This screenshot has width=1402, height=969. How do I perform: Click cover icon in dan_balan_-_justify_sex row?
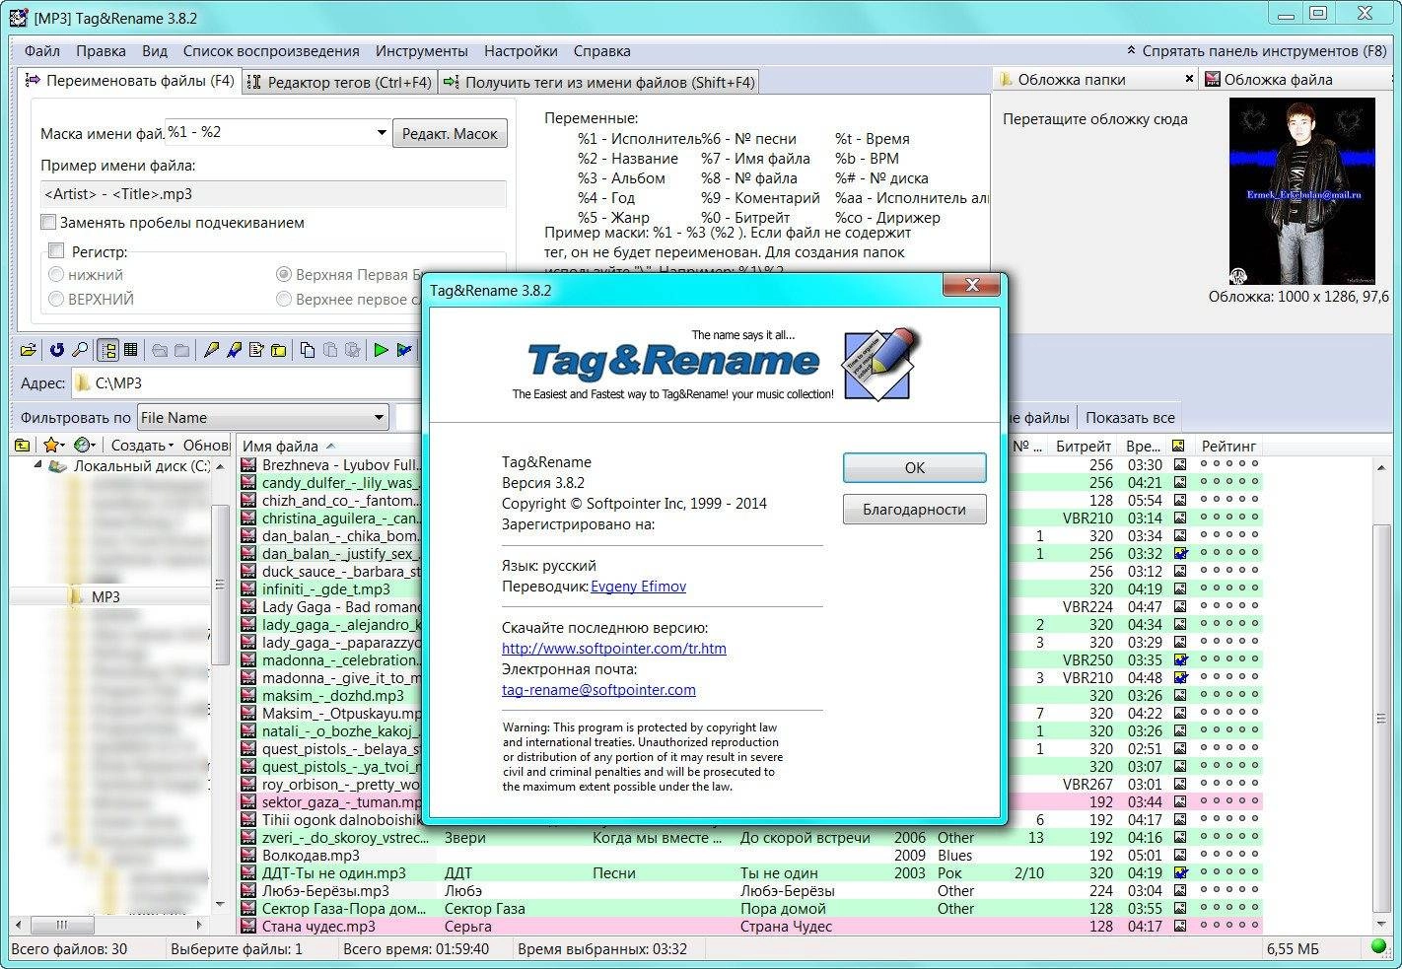click(1180, 554)
